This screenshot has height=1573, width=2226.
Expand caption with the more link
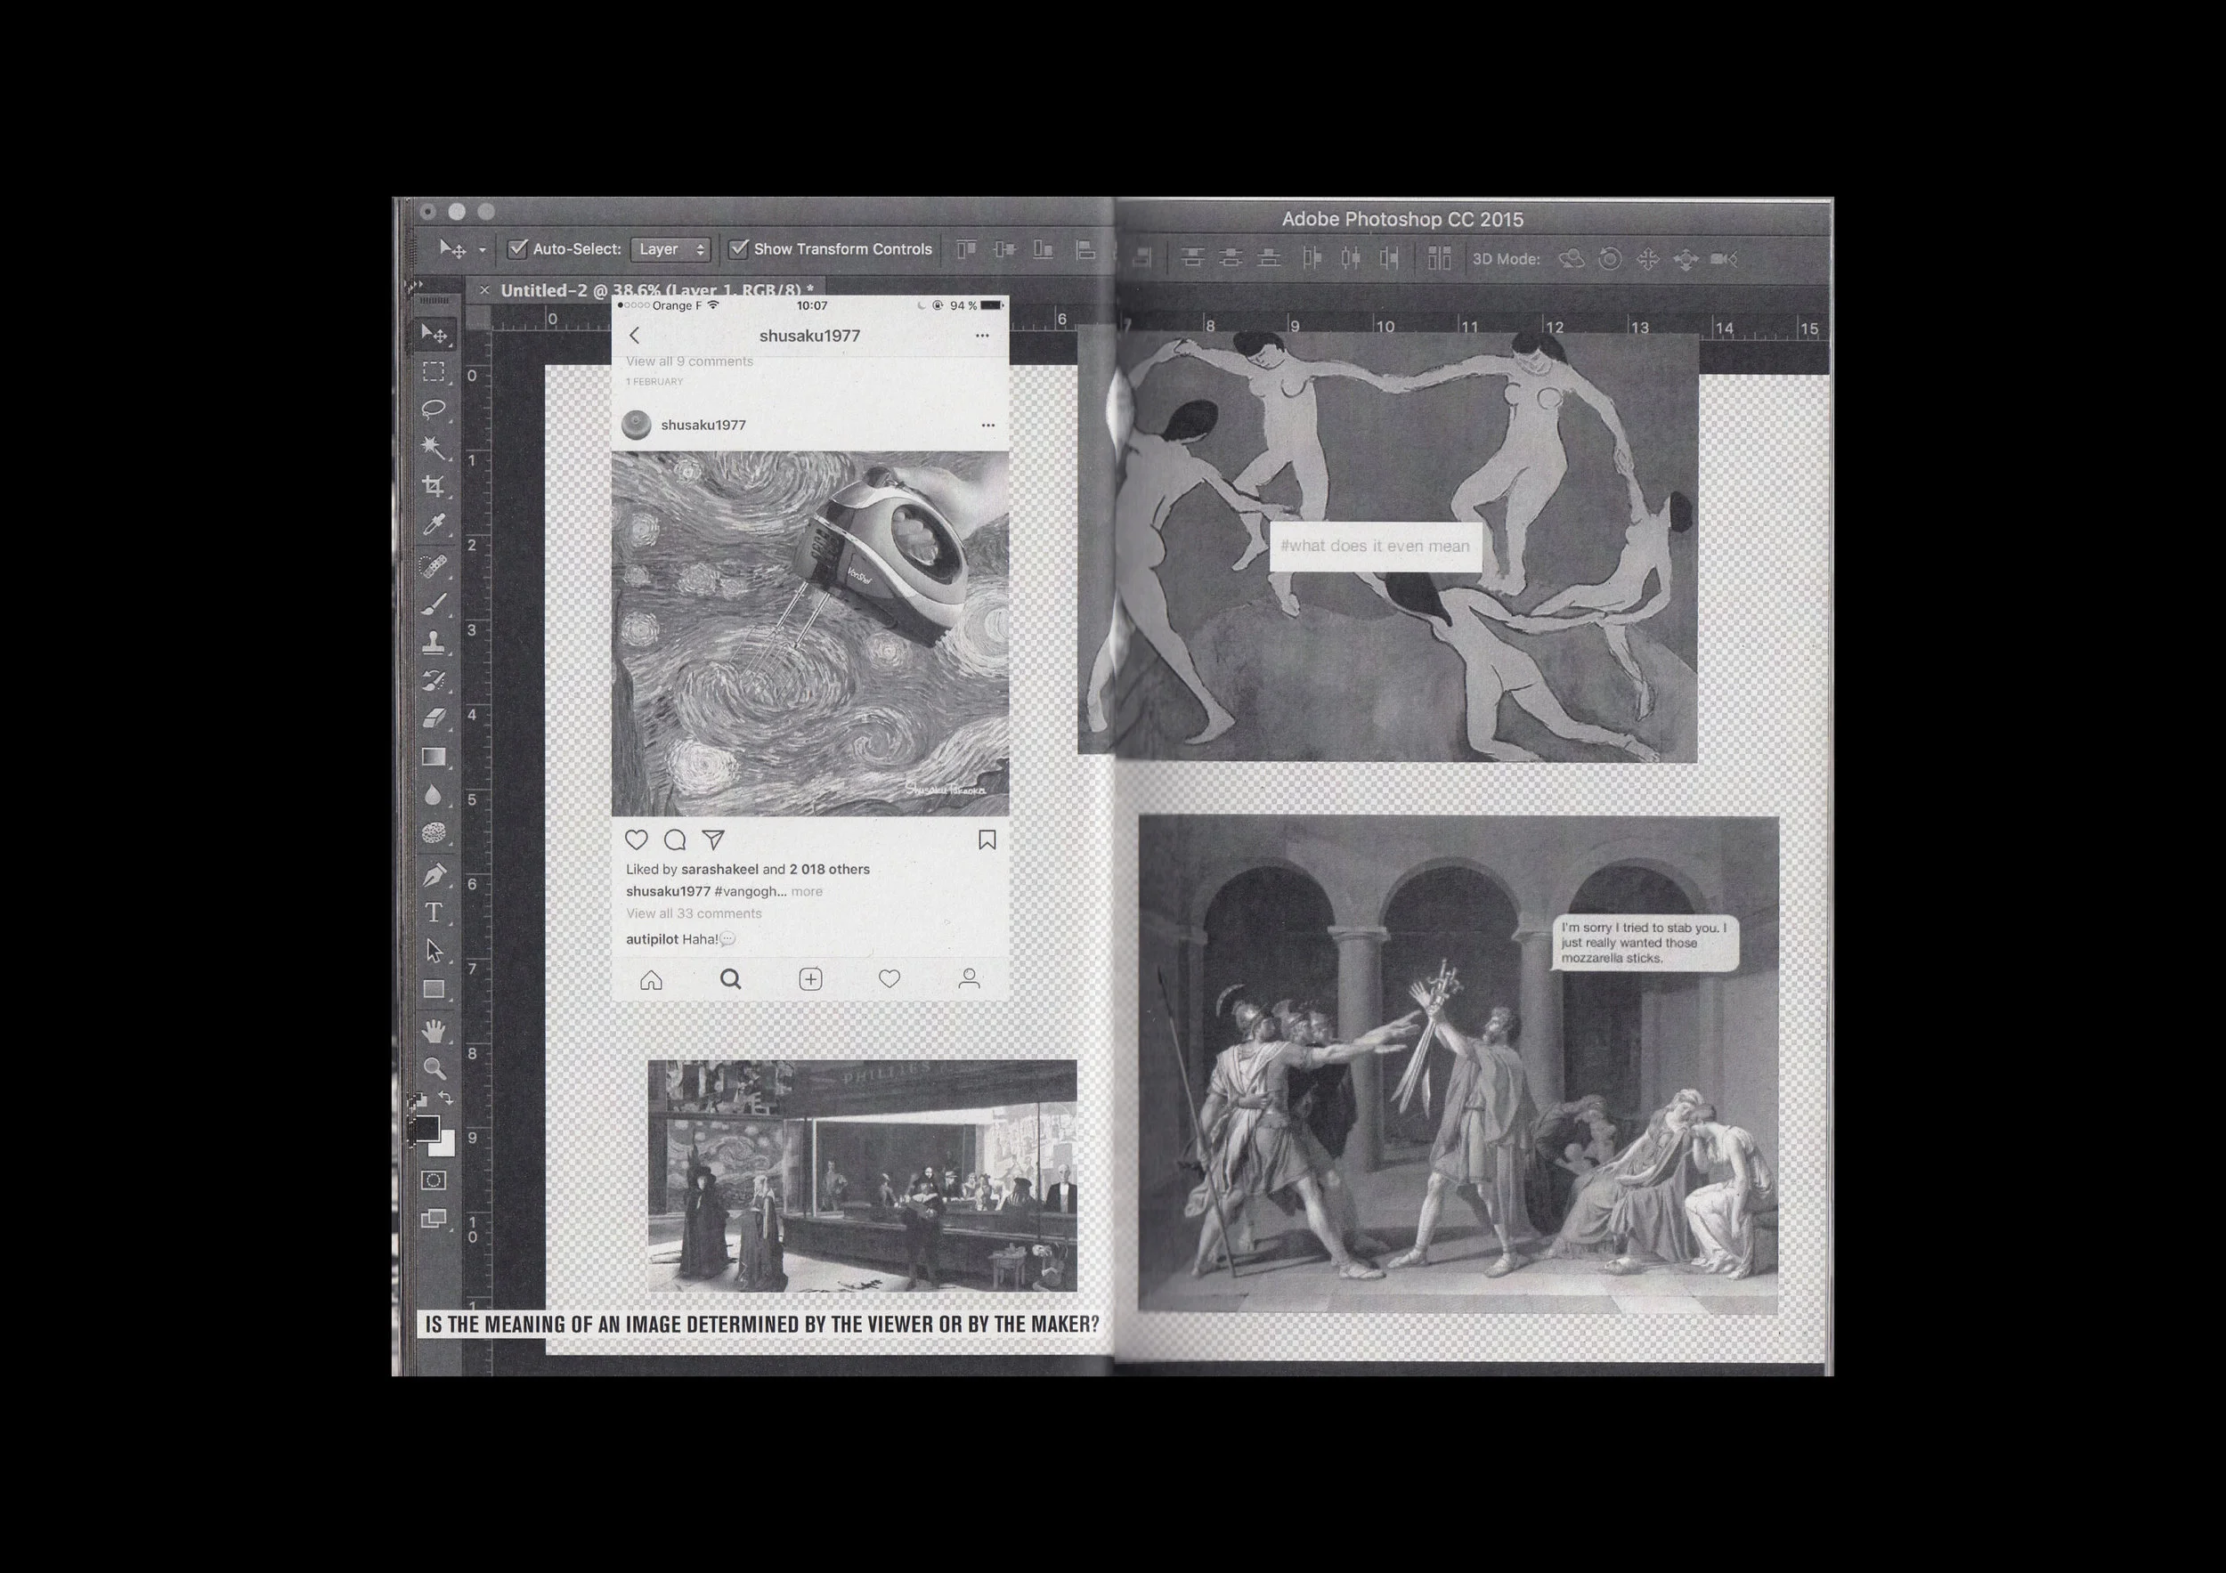pos(807,892)
